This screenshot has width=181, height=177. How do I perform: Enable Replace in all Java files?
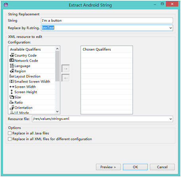10,133
